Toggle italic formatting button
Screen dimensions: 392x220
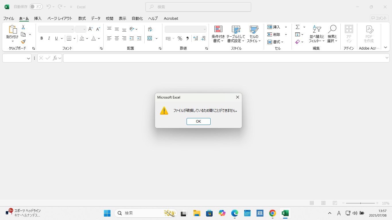point(49,38)
